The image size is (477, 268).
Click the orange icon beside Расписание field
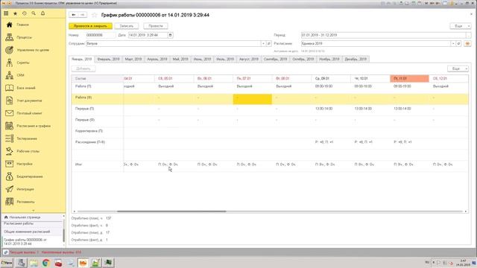tap(467, 44)
